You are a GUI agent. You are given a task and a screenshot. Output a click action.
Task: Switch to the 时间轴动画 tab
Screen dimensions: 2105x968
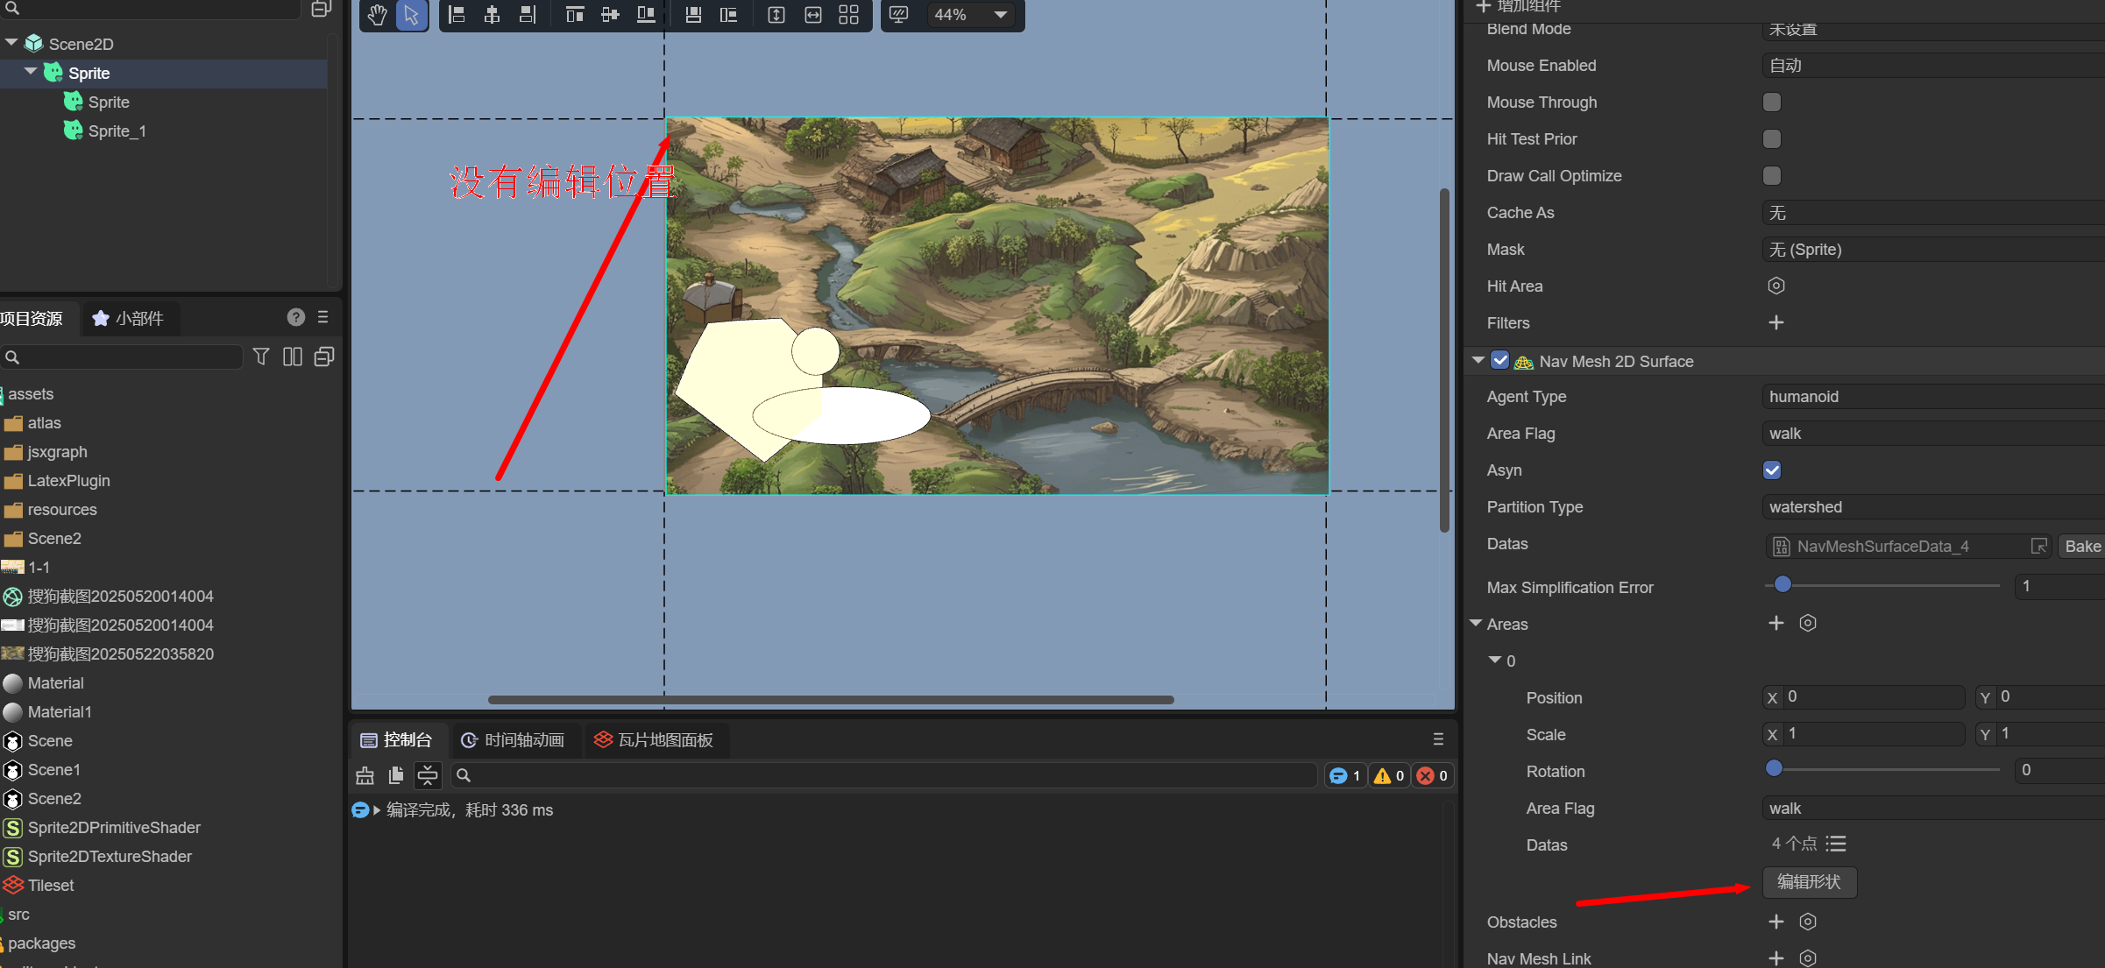pyautogui.click(x=513, y=740)
